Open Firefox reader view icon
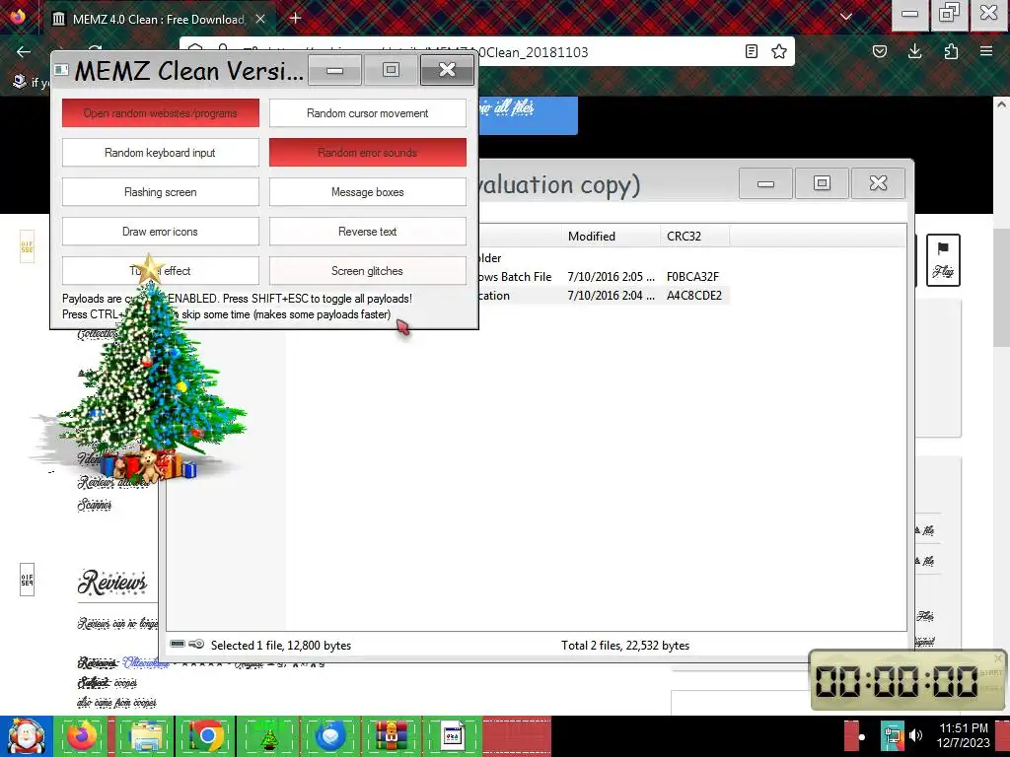Viewport: 1010px width, 757px height. point(751,51)
